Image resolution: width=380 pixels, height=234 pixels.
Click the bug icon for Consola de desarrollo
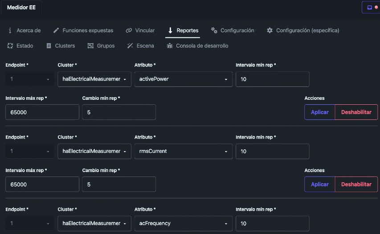(x=170, y=45)
